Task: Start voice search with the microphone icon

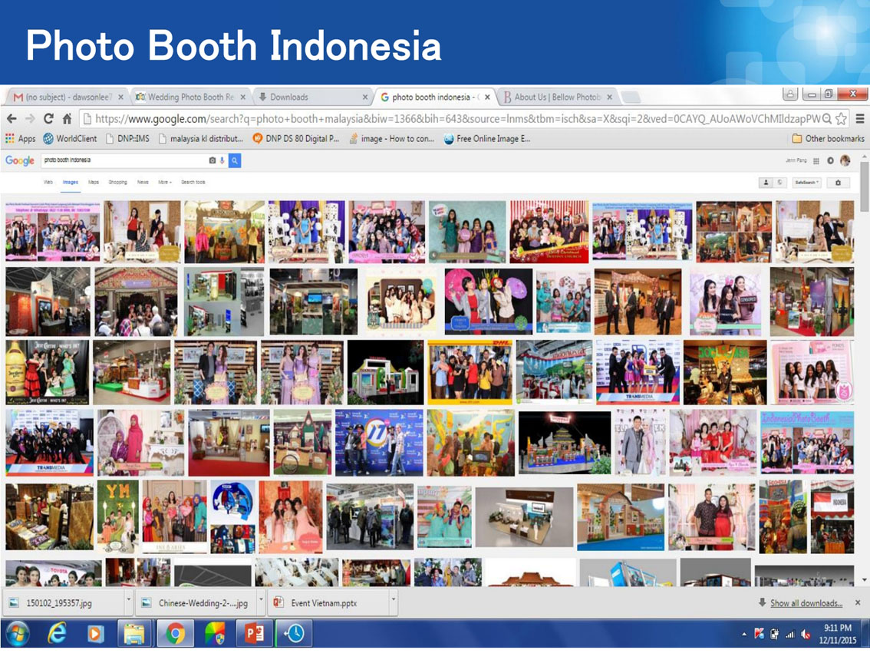Action: tap(222, 160)
